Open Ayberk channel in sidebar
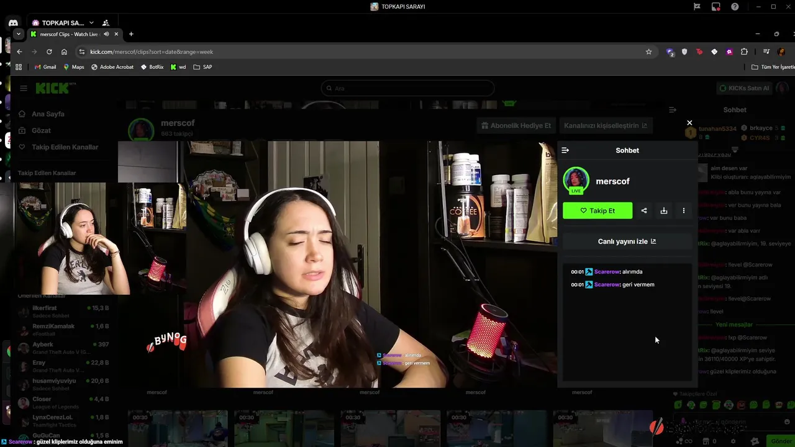 62,347
